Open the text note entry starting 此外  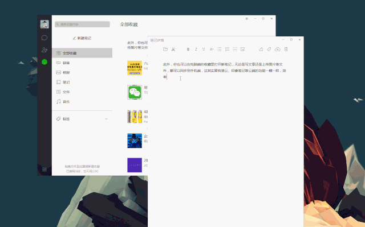point(137,45)
